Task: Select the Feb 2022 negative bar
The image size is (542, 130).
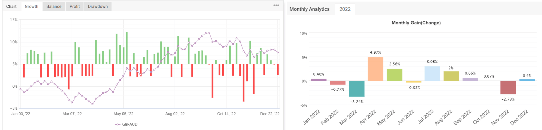Action: point(338,83)
